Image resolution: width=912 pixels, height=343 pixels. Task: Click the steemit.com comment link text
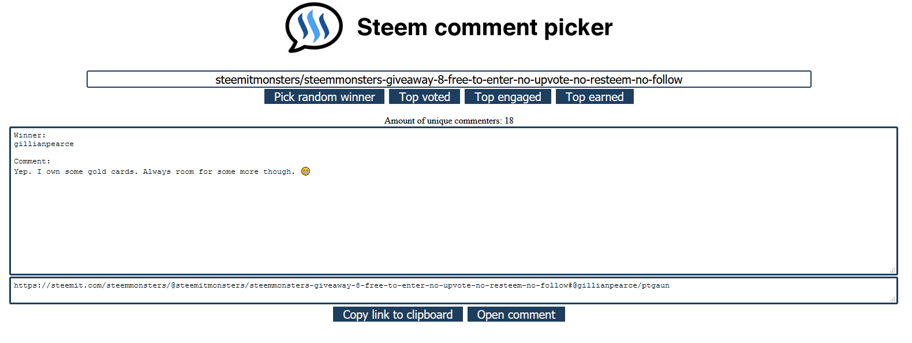[341, 285]
